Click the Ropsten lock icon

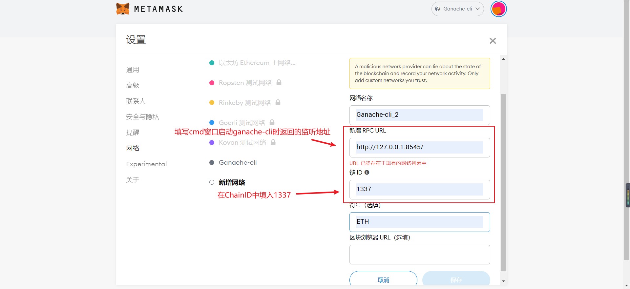point(279,82)
